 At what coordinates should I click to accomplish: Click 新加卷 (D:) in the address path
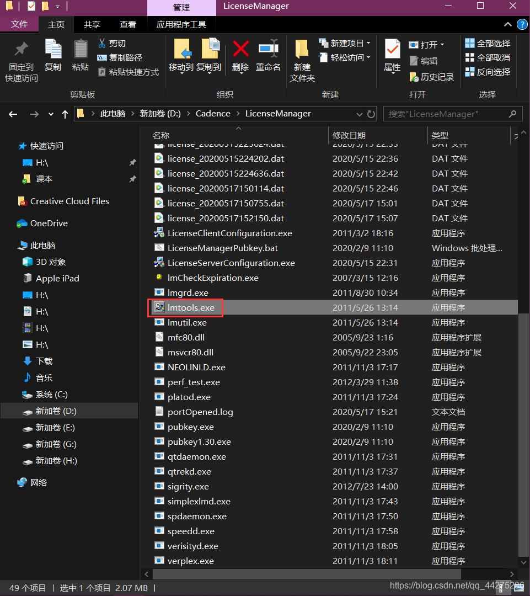pyautogui.click(x=160, y=114)
